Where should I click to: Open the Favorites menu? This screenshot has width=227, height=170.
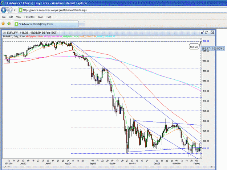tap(29, 17)
